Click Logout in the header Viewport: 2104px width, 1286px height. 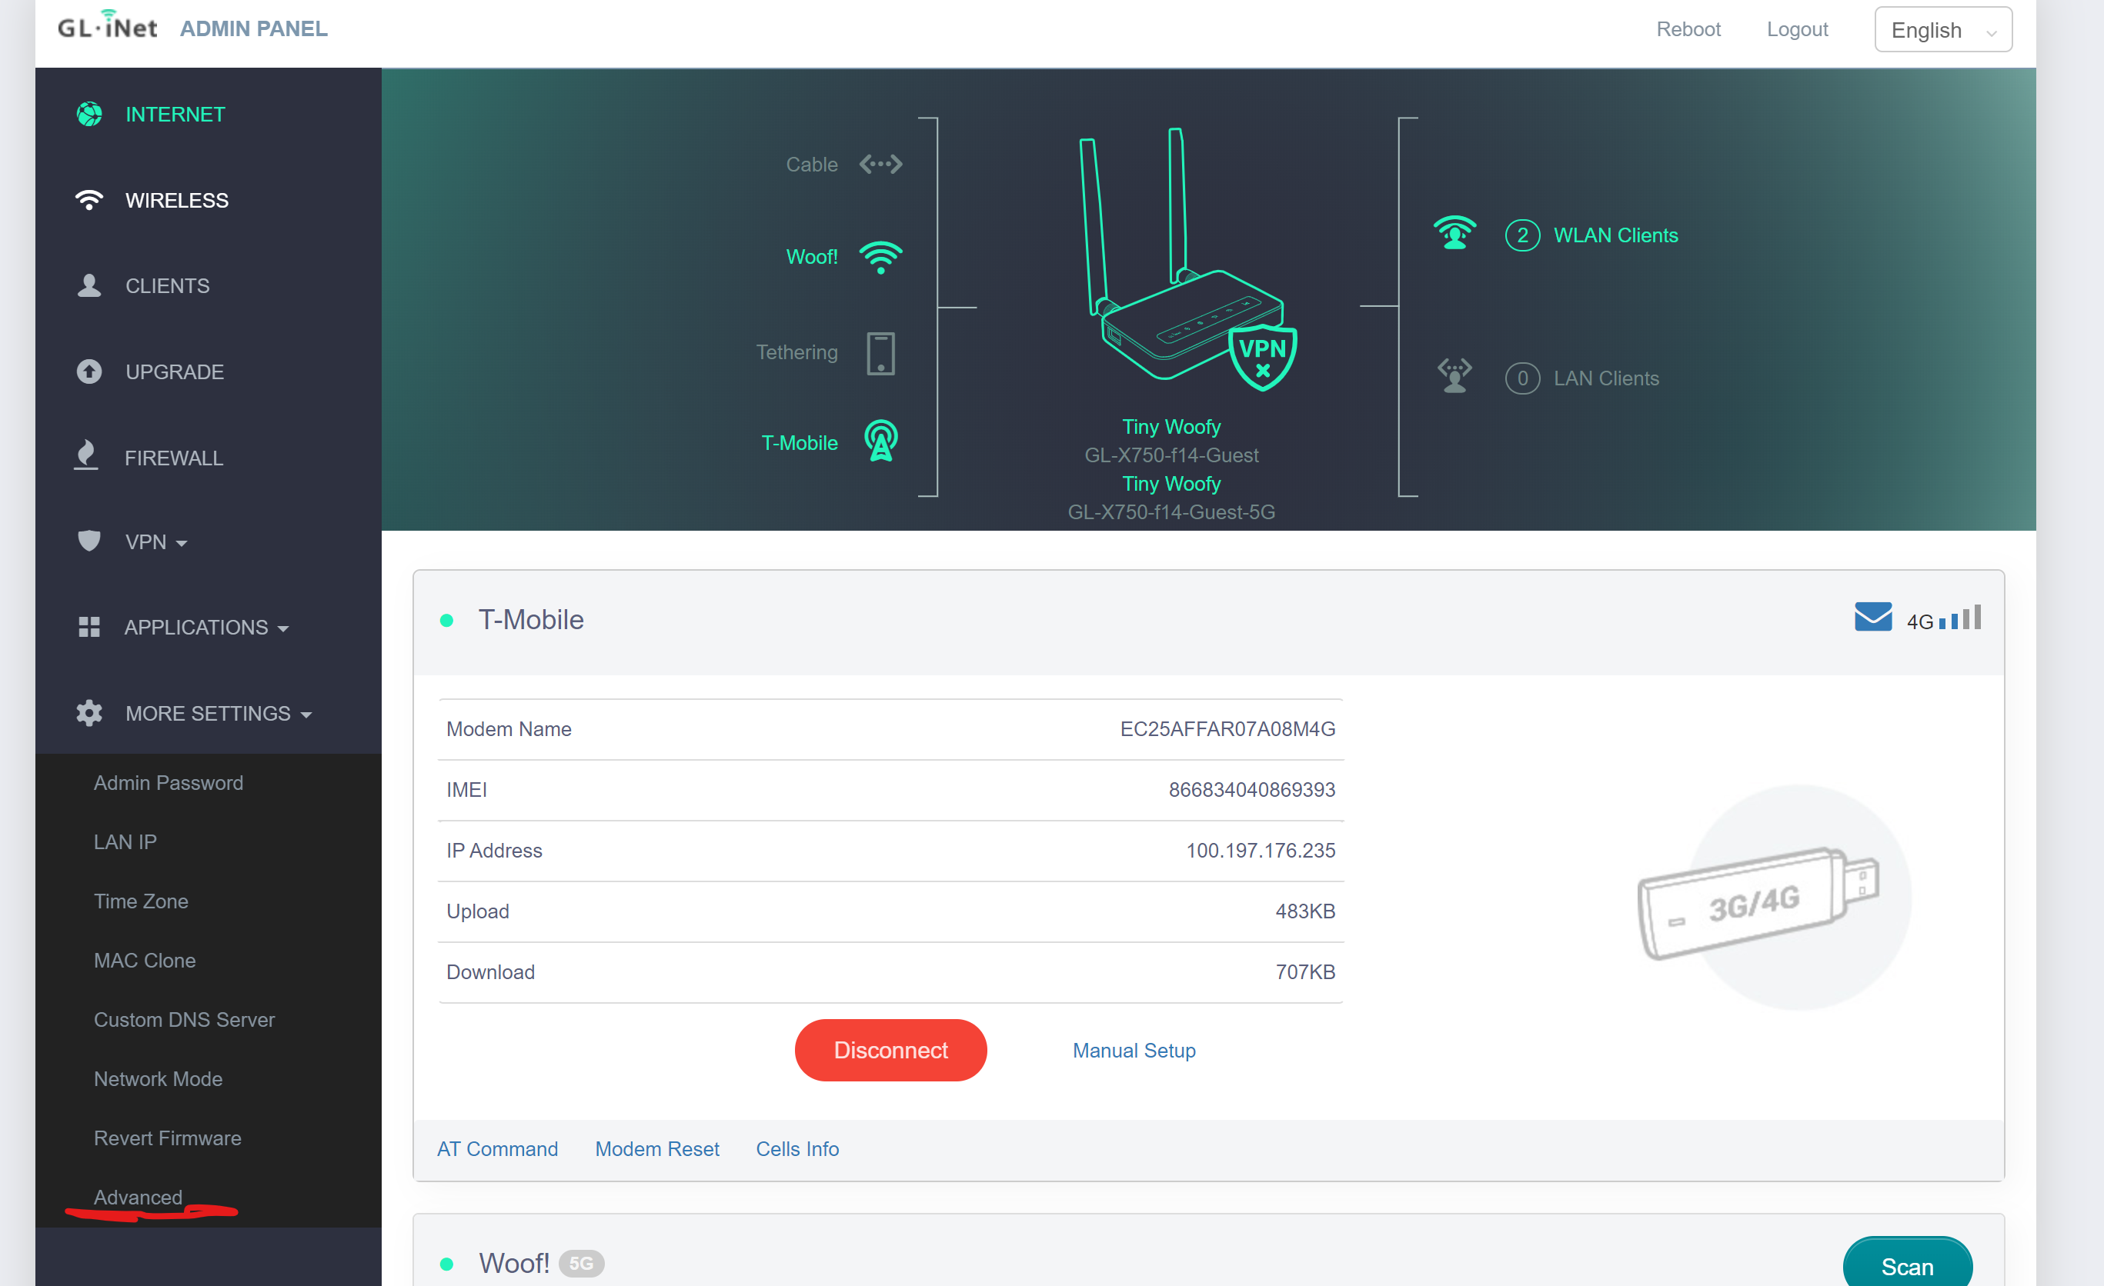coord(1797,29)
